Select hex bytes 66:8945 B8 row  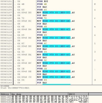coord(24,46)
